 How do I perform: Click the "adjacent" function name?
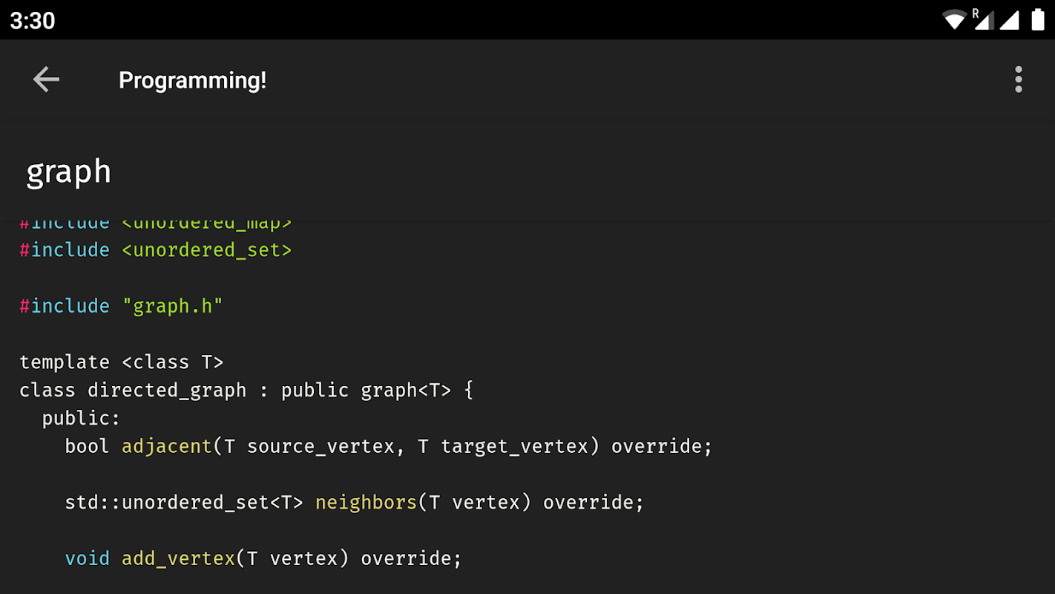click(x=167, y=446)
